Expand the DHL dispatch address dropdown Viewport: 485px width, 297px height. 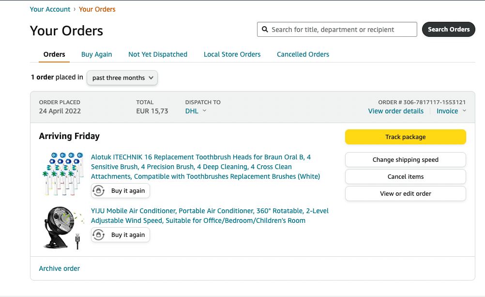pos(196,111)
